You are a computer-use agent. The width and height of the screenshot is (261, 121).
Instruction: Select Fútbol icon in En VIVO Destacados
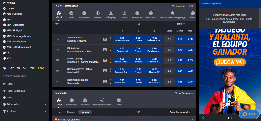[x=59, y=13]
